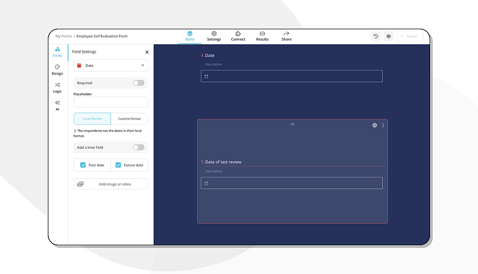Click the red calendar icon in type dropdown
Viewport: 478px width, 274px height.
(x=79, y=66)
